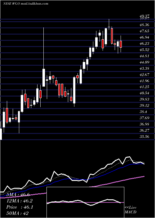Click the 43.38 price axis label
155x218 pixels.
(x=144, y=69)
